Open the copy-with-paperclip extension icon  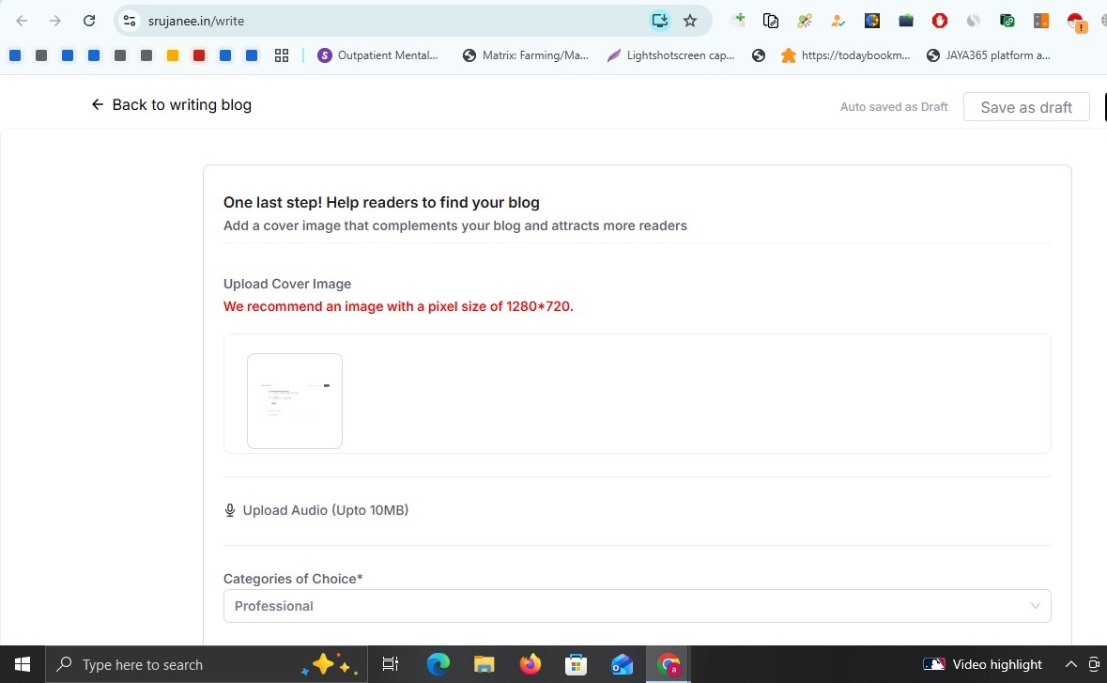[x=771, y=21]
